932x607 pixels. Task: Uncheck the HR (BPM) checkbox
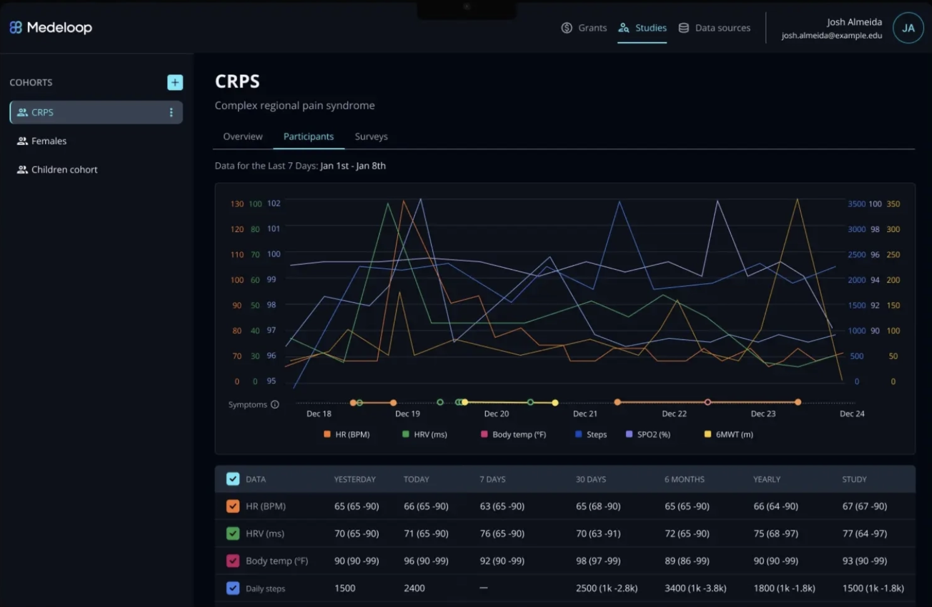[x=233, y=506]
